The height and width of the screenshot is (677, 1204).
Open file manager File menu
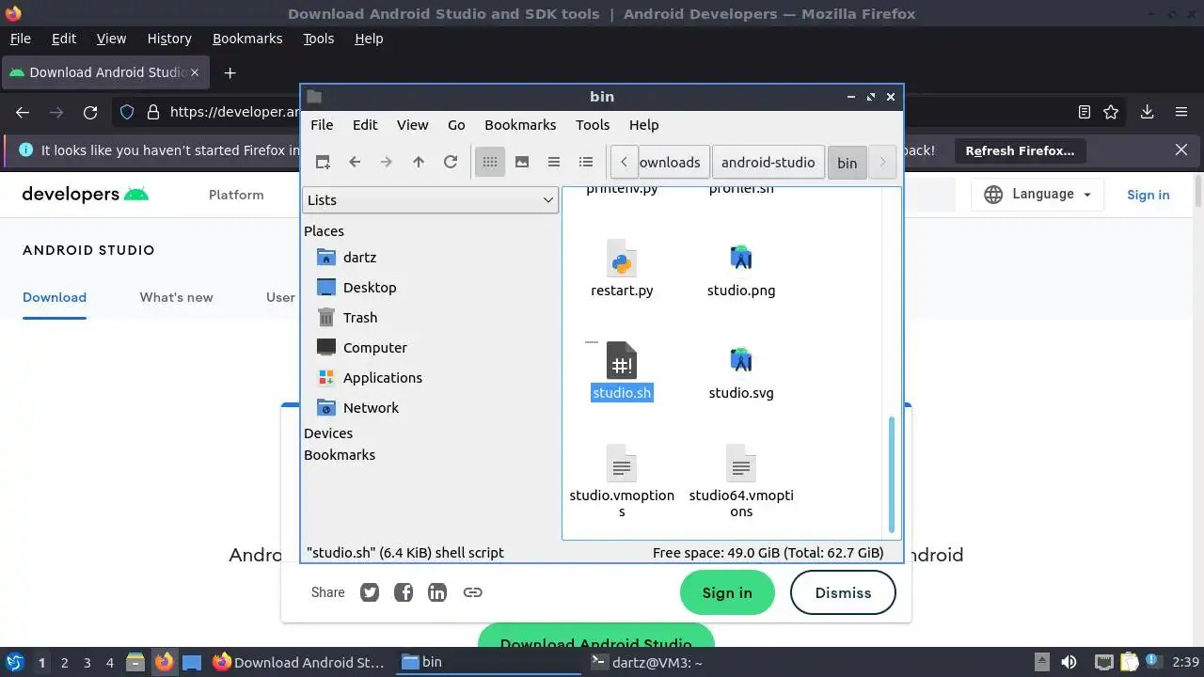point(322,124)
